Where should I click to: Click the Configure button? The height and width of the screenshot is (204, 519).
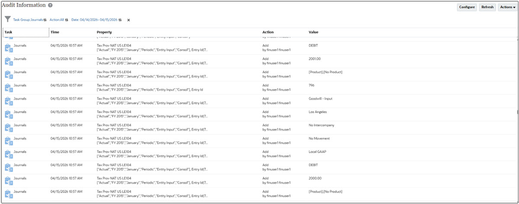click(x=467, y=7)
